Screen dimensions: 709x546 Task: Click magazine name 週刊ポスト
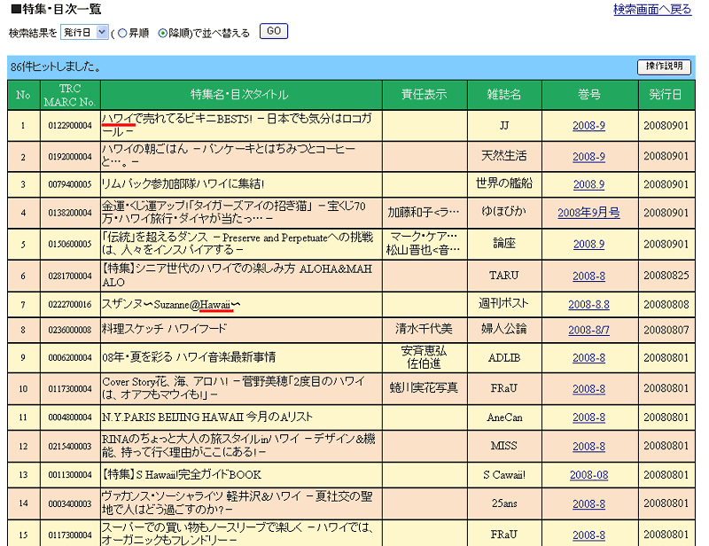point(504,303)
